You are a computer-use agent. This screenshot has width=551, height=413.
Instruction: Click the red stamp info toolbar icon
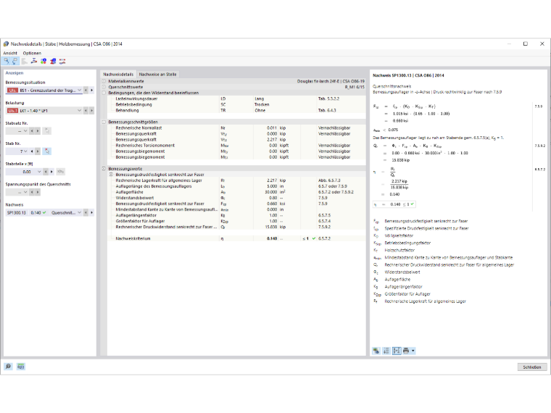pos(53,61)
